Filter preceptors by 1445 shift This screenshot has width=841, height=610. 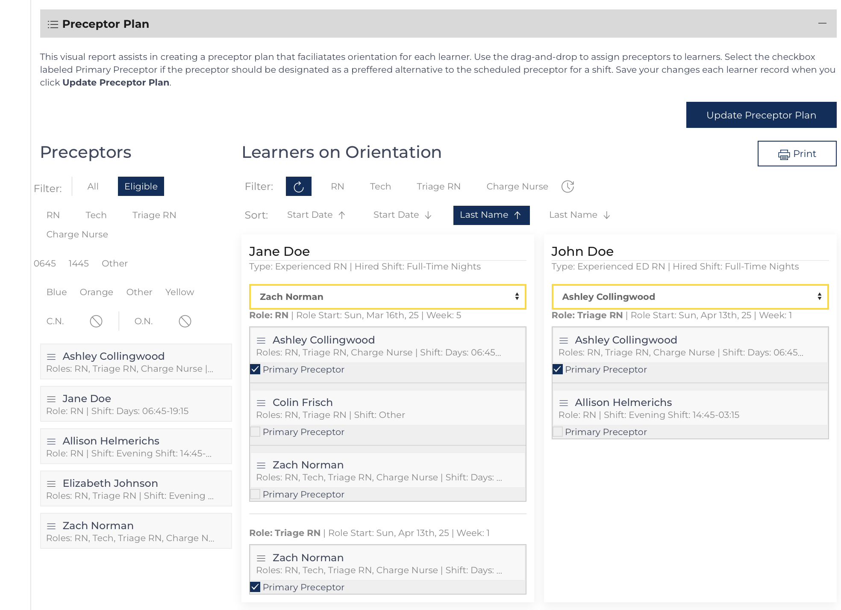(x=79, y=264)
